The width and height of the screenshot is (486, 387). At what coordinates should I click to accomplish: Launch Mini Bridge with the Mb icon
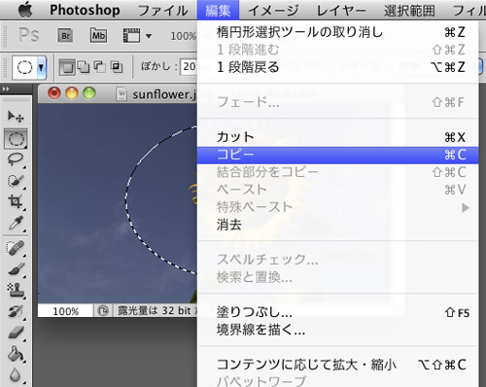pos(98,35)
